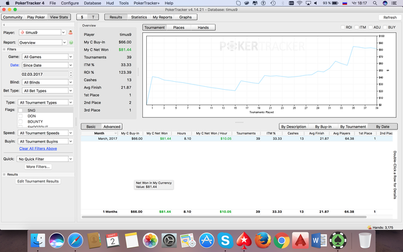Open Calendar app in dock
This screenshot has width=403, height=252.
tap(113, 240)
